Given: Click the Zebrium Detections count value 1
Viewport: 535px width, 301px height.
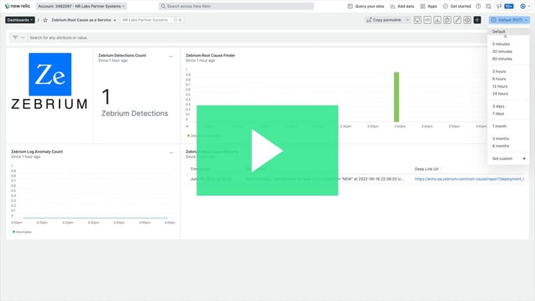Looking at the screenshot, I should [106, 96].
